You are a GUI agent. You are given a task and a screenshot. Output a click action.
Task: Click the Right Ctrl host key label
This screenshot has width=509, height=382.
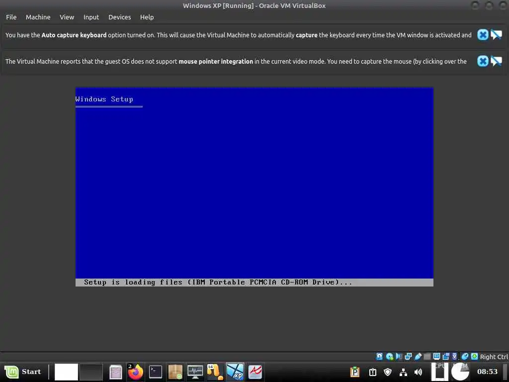(494, 357)
